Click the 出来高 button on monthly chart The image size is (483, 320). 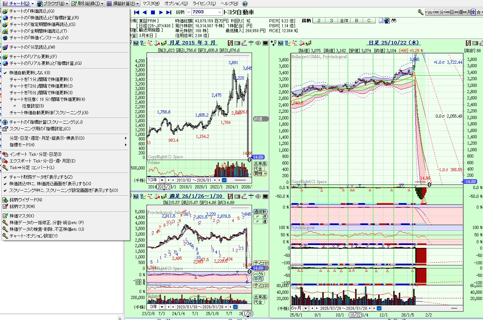260,164
